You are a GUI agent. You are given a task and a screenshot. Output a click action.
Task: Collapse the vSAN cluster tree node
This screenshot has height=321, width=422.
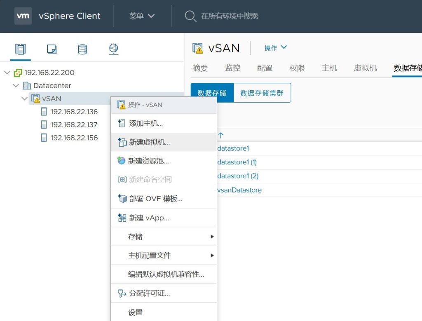click(x=24, y=98)
